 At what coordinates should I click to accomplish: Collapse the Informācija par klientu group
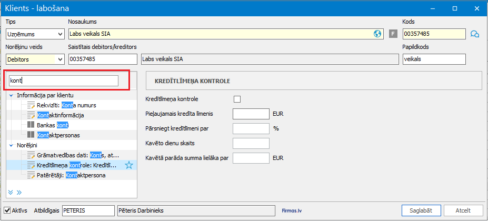11,95
